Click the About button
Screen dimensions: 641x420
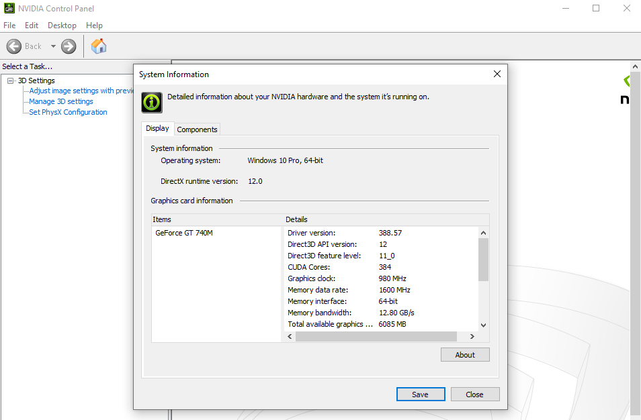pyautogui.click(x=465, y=355)
